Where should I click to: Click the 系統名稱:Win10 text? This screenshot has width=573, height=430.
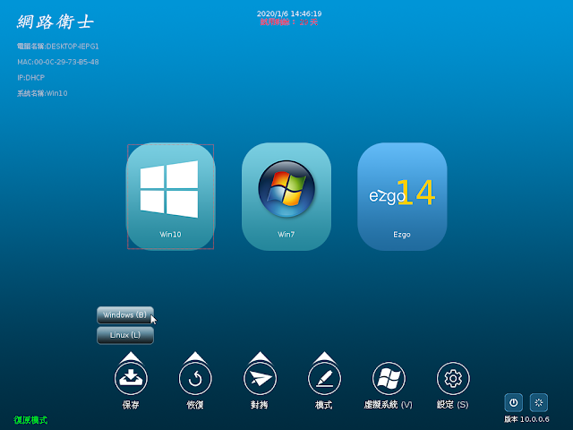[42, 93]
